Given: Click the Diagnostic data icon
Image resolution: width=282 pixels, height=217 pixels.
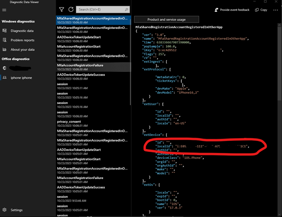Looking at the screenshot, I should [x=5, y=31].
